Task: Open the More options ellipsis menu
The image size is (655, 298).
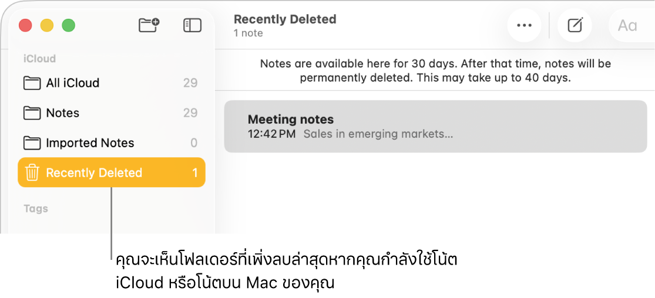Action: pos(523,26)
